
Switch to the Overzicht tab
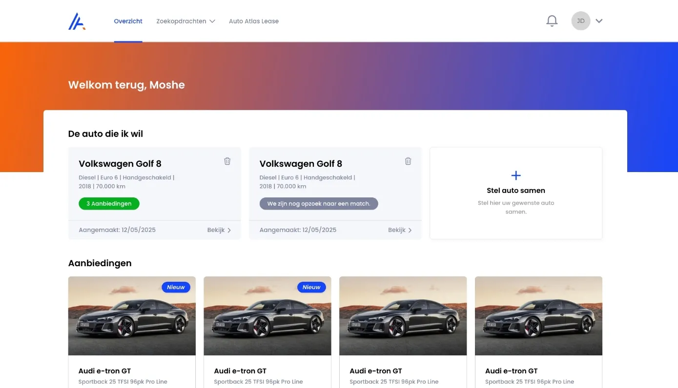(x=128, y=21)
